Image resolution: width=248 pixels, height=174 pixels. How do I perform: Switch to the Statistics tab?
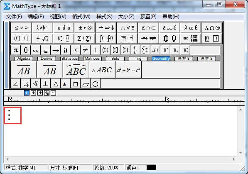point(69,59)
